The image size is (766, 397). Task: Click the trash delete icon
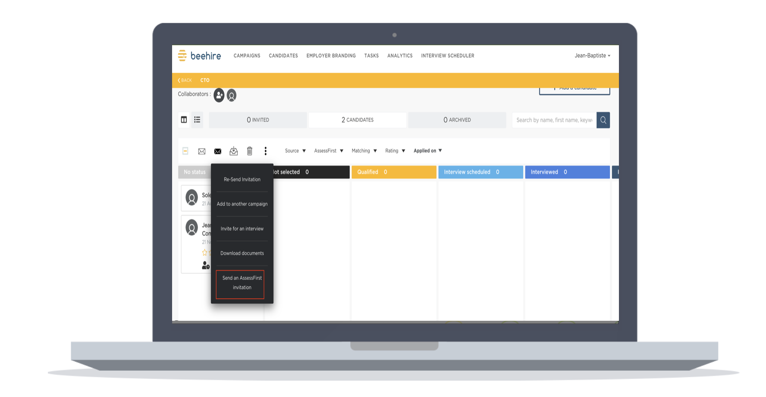tap(249, 151)
